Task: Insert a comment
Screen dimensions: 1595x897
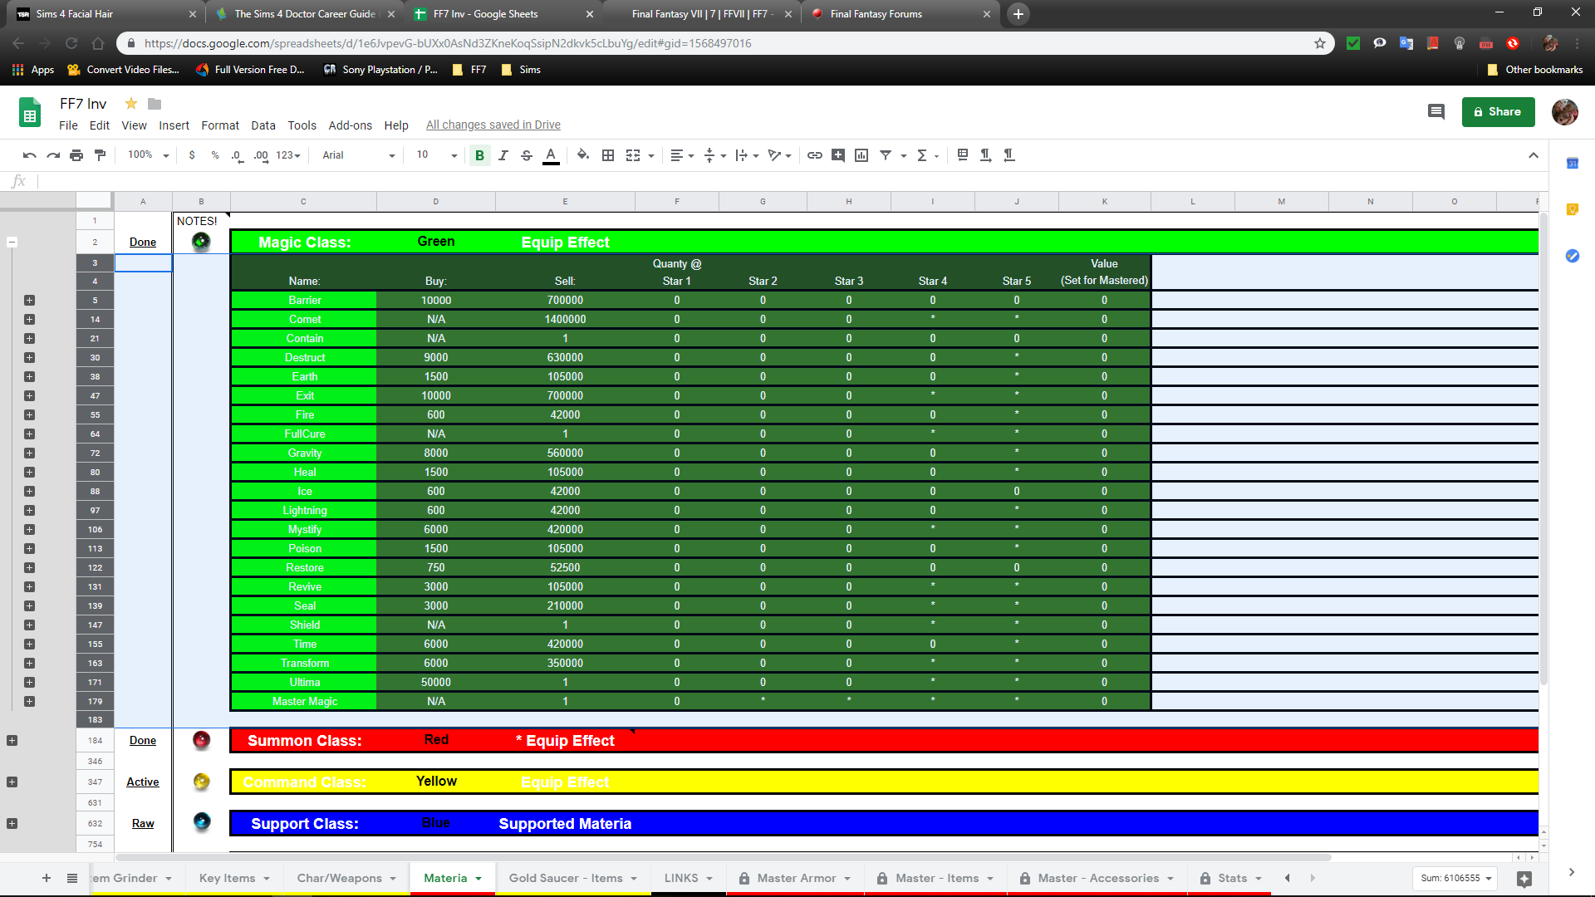Action: [838, 155]
